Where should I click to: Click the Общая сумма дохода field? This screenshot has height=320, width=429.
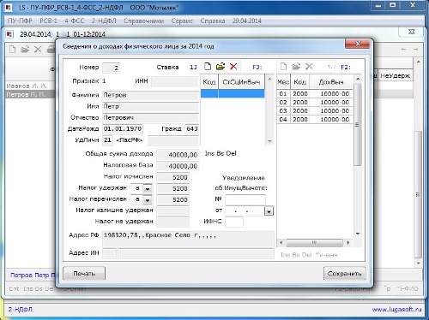pos(178,155)
